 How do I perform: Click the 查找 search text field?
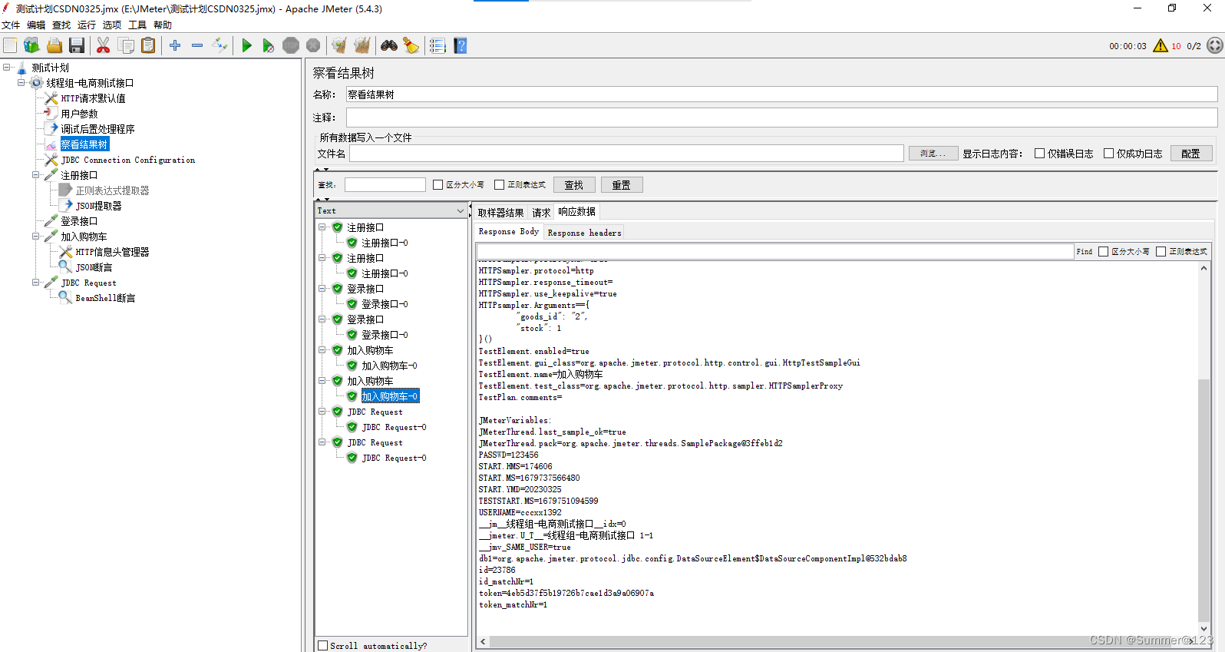(385, 185)
